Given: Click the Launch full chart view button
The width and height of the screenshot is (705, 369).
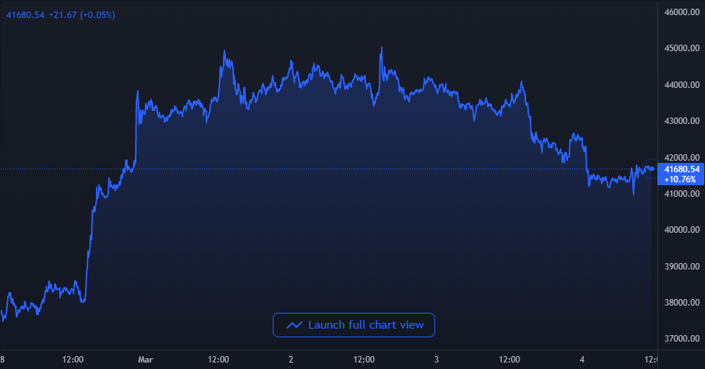Looking at the screenshot, I should coord(354,325).
